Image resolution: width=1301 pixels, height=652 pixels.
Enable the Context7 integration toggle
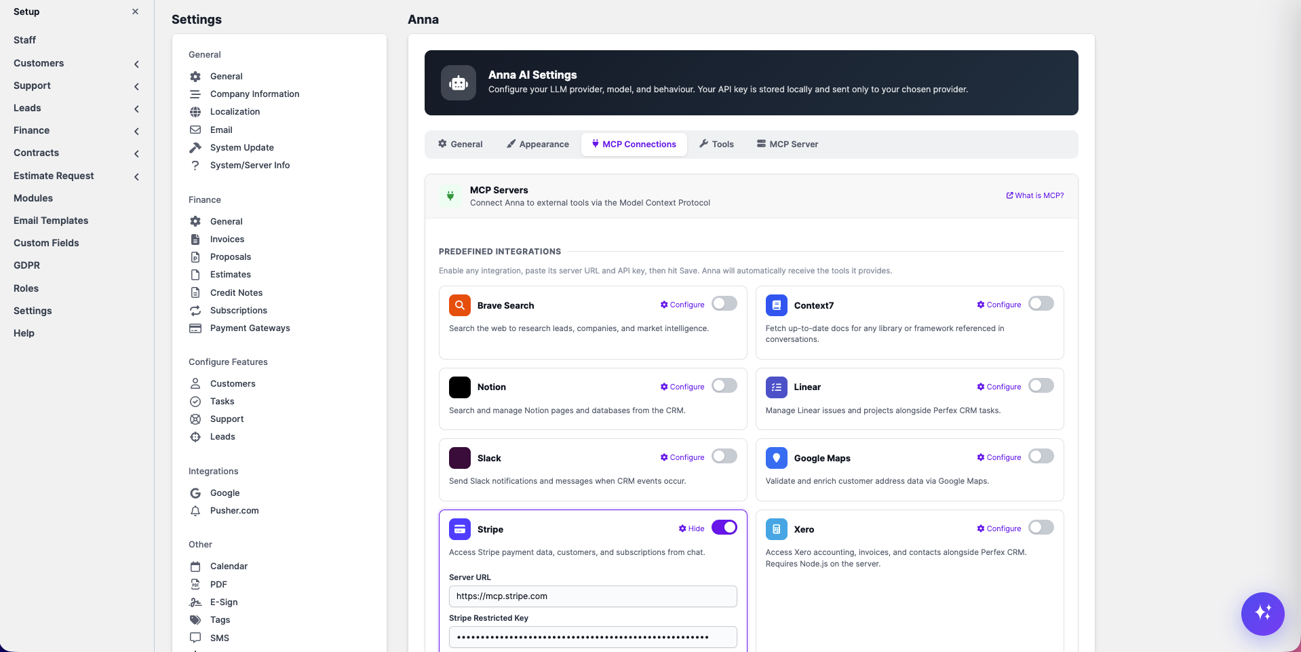1041,304
